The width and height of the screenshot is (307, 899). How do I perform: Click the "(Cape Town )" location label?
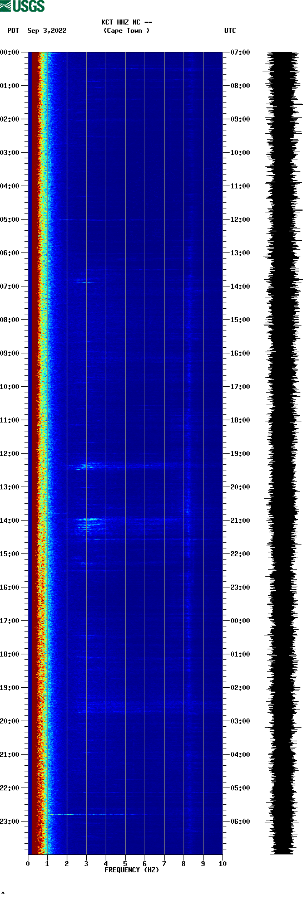pos(127,31)
